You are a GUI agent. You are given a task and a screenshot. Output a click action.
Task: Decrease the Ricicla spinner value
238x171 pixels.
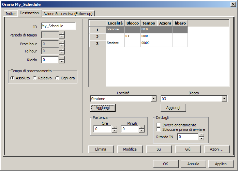[62, 61]
